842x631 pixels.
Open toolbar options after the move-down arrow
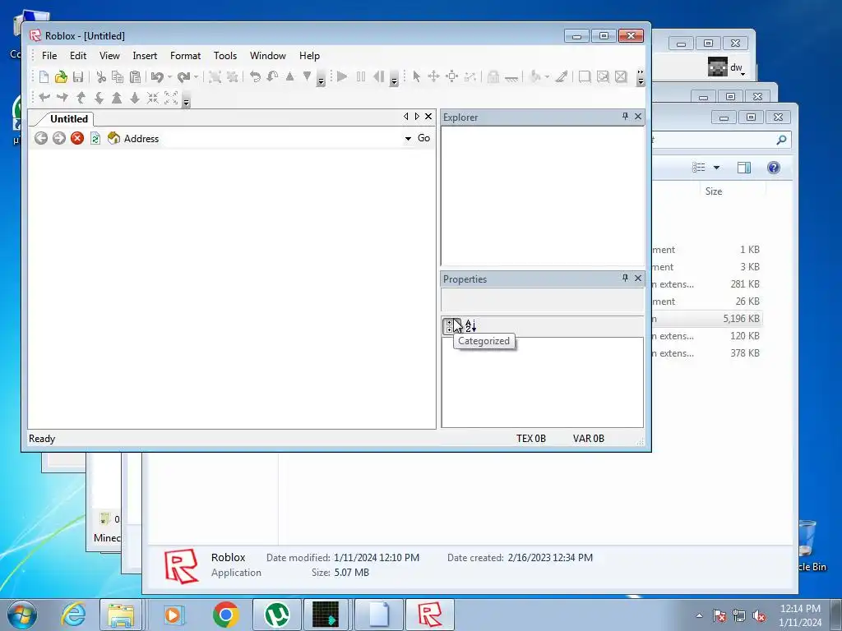[321, 78]
